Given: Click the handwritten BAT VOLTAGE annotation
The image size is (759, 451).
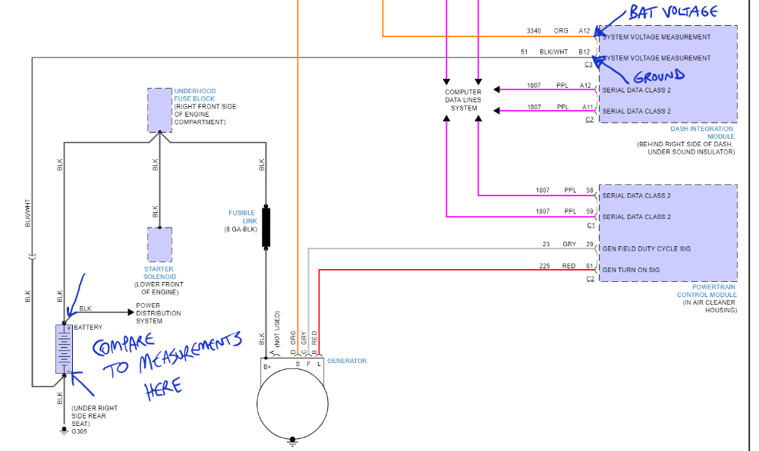Looking at the screenshot, I should [x=672, y=12].
